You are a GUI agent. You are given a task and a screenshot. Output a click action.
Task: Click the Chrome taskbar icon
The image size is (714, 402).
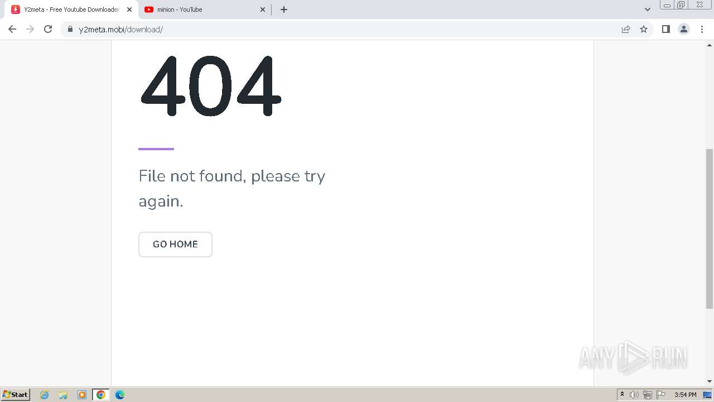pos(101,395)
